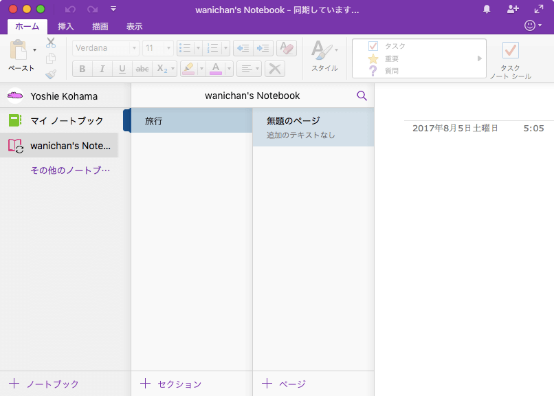Toggle italic formatting
554x396 pixels.
coord(102,69)
